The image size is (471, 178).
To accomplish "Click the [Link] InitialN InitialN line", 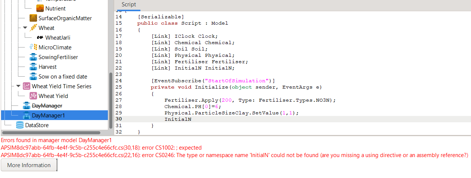I will click(193, 68).
